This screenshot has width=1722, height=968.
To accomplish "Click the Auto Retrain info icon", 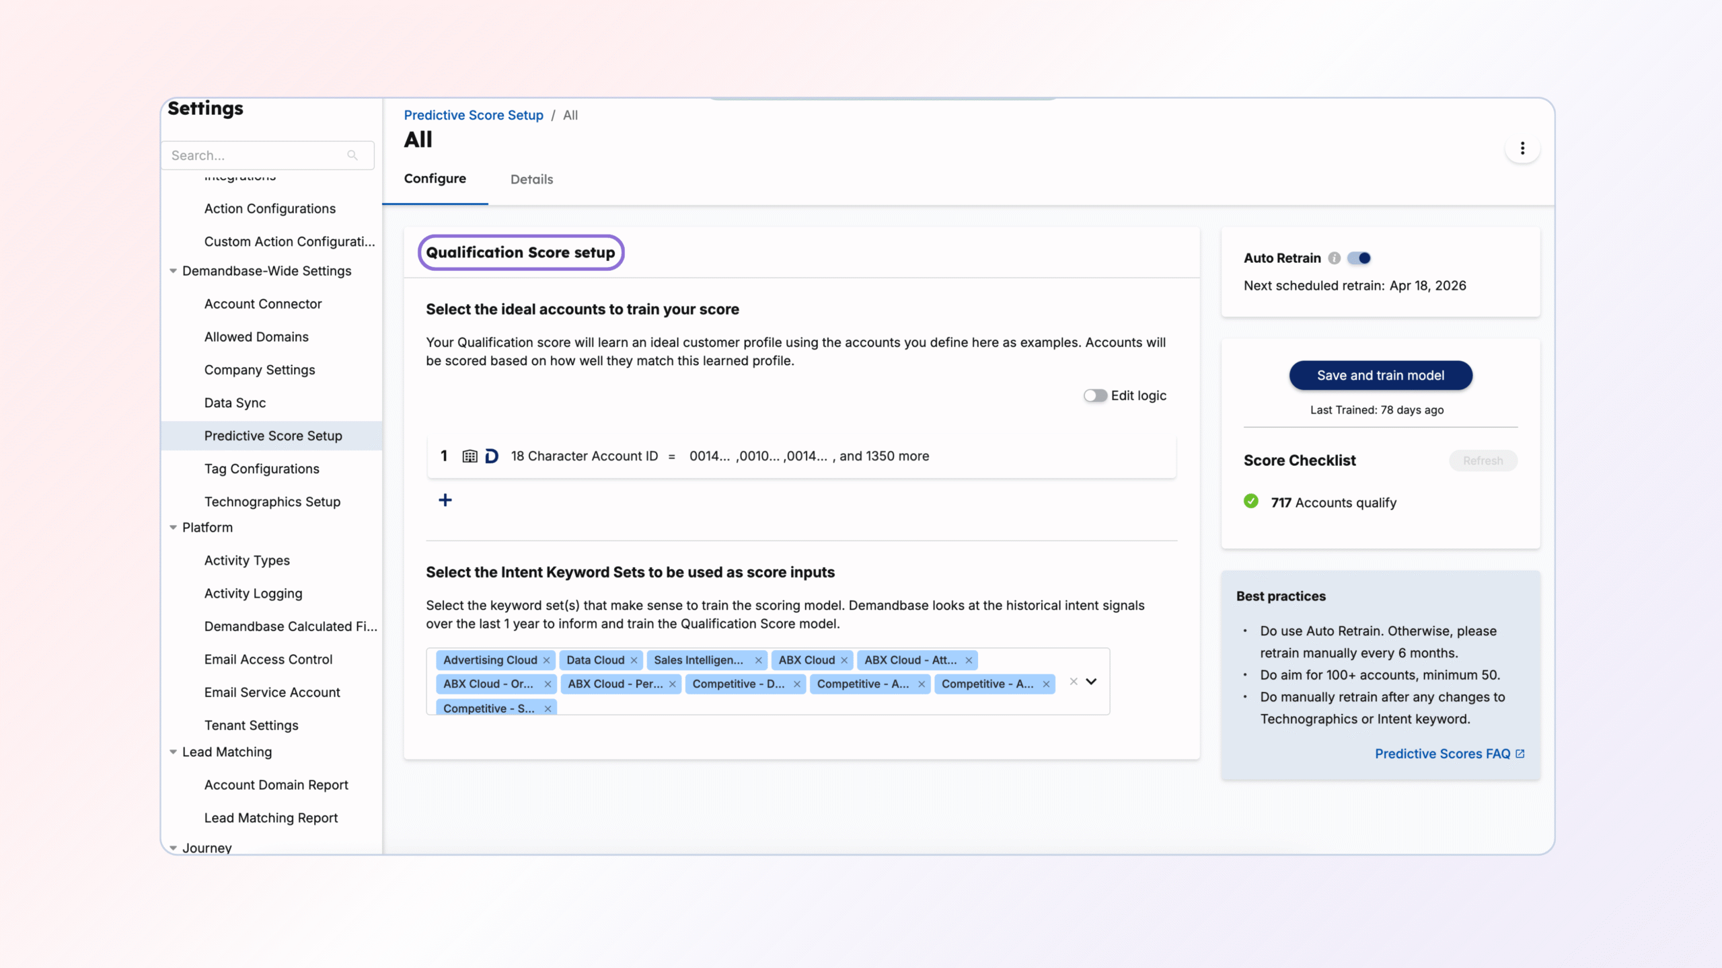I will 1335,258.
